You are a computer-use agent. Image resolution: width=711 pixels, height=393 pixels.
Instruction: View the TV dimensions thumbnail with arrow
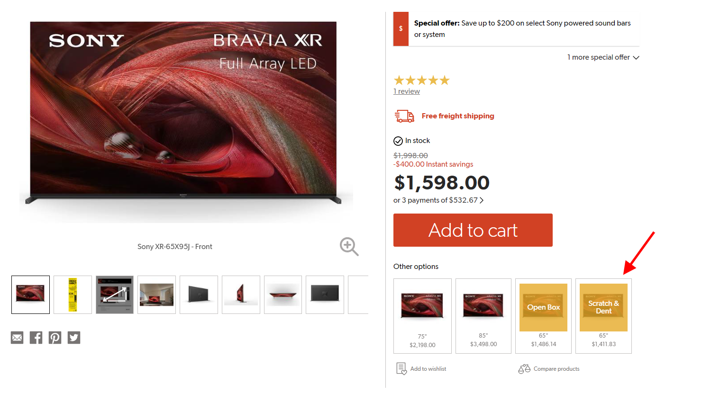[115, 295]
